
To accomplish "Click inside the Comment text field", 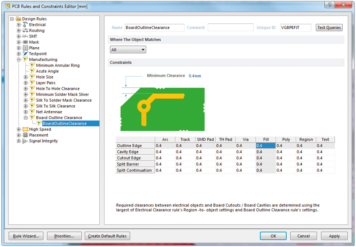I will pos(230,27).
